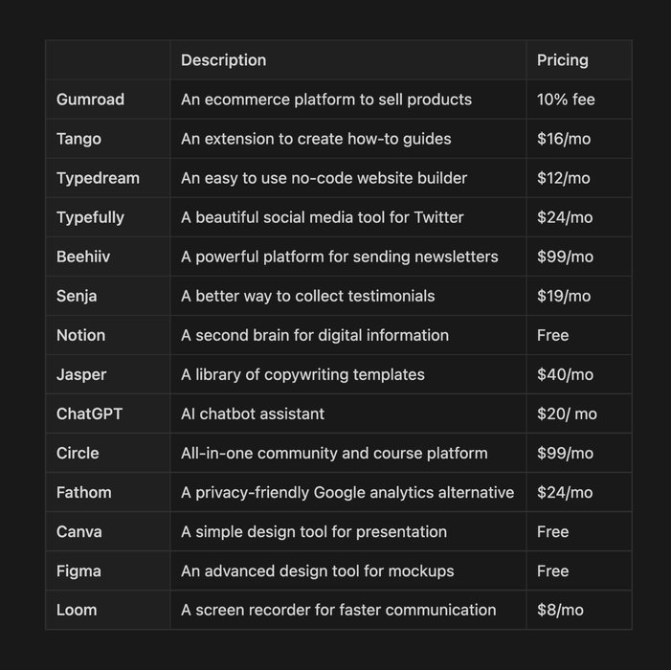Screen dimensions: 671x670
Task: Click the Typefully name cell
Action: [90, 217]
